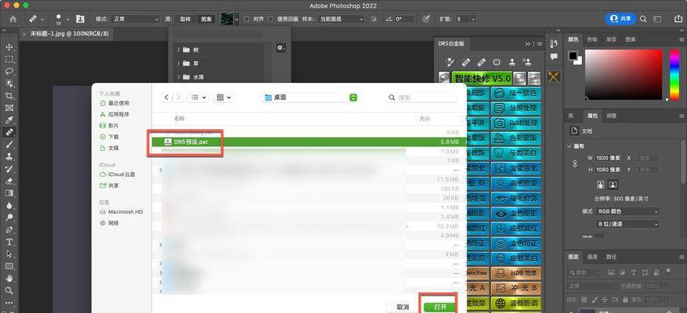
Task: Click the 统一肤色 button in DR5 panel
Action: tap(515, 93)
